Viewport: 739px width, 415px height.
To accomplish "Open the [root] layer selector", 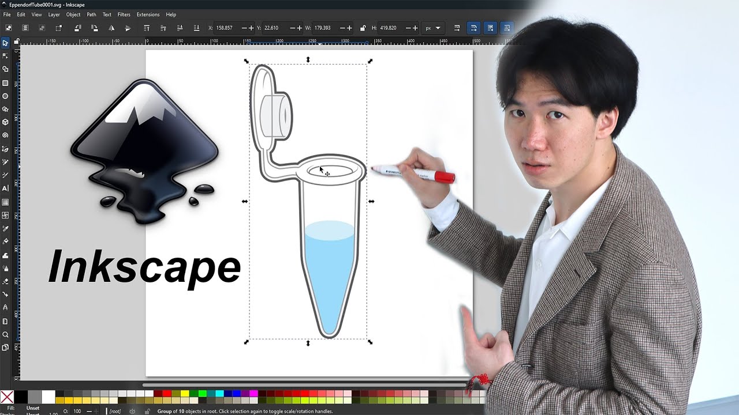I will pyautogui.click(x=116, y=411).
